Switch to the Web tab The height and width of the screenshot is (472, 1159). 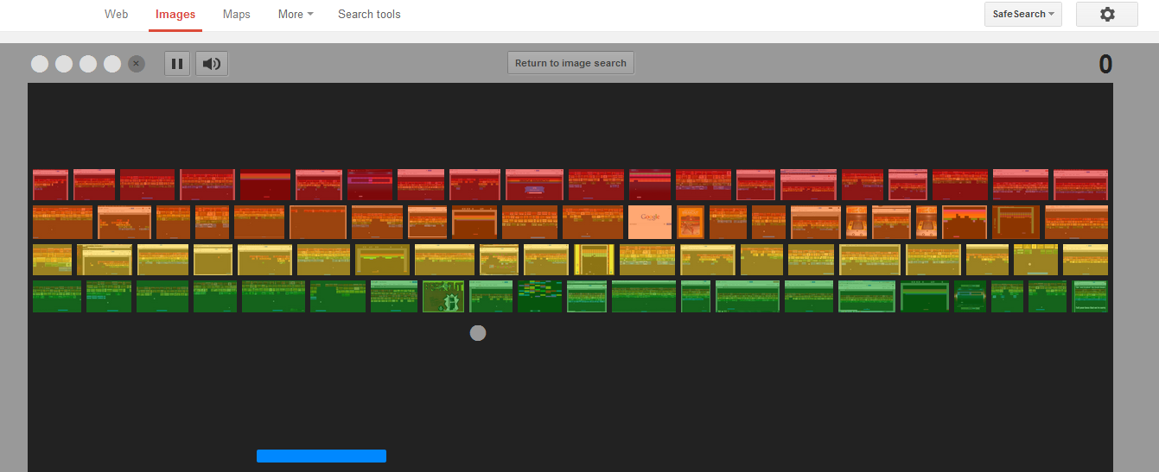[x=117, y=15]
